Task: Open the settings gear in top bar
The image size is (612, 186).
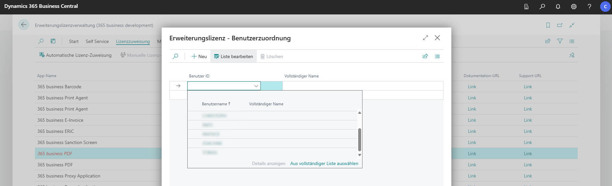Action: pyautogui.click(x=574, y=7)
